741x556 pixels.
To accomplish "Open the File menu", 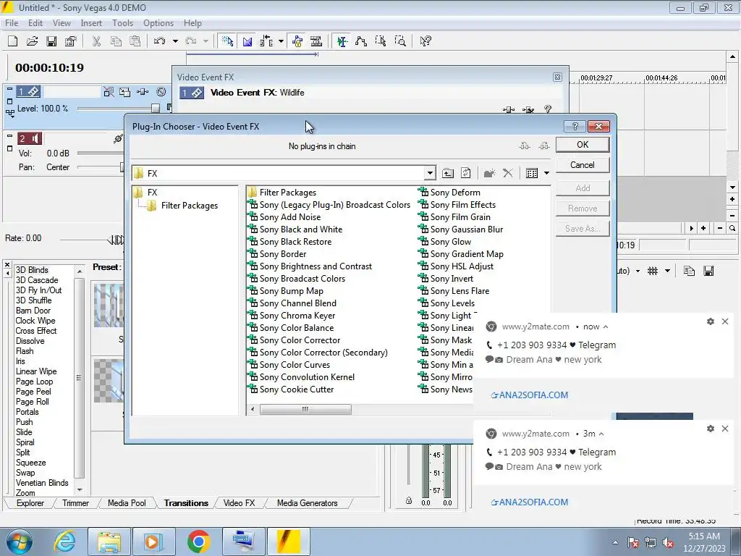I will [x=12, y=22].
